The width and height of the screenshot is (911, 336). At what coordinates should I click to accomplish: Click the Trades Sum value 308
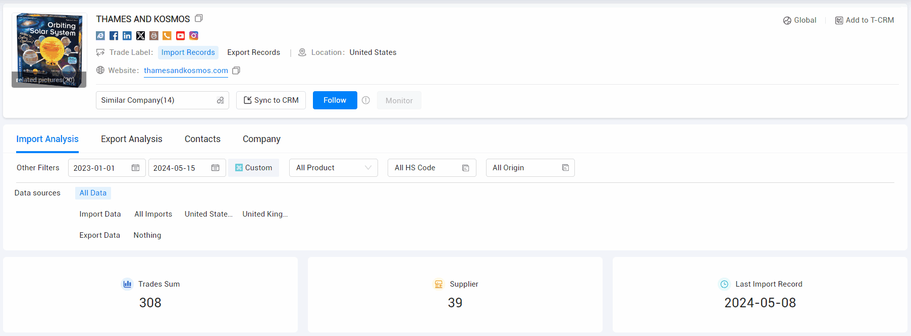tap(150, 303)
